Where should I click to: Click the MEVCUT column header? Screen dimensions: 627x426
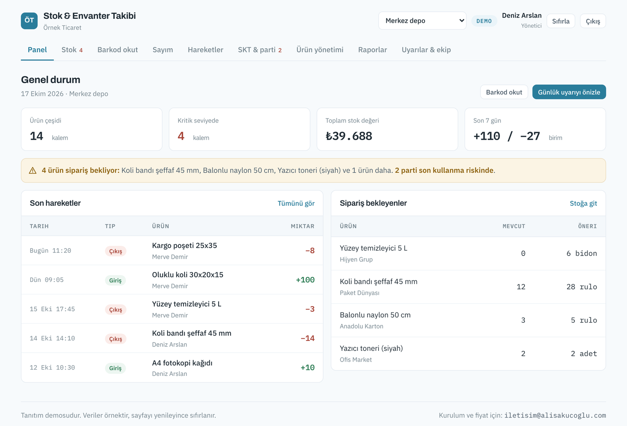pos(514,226)
